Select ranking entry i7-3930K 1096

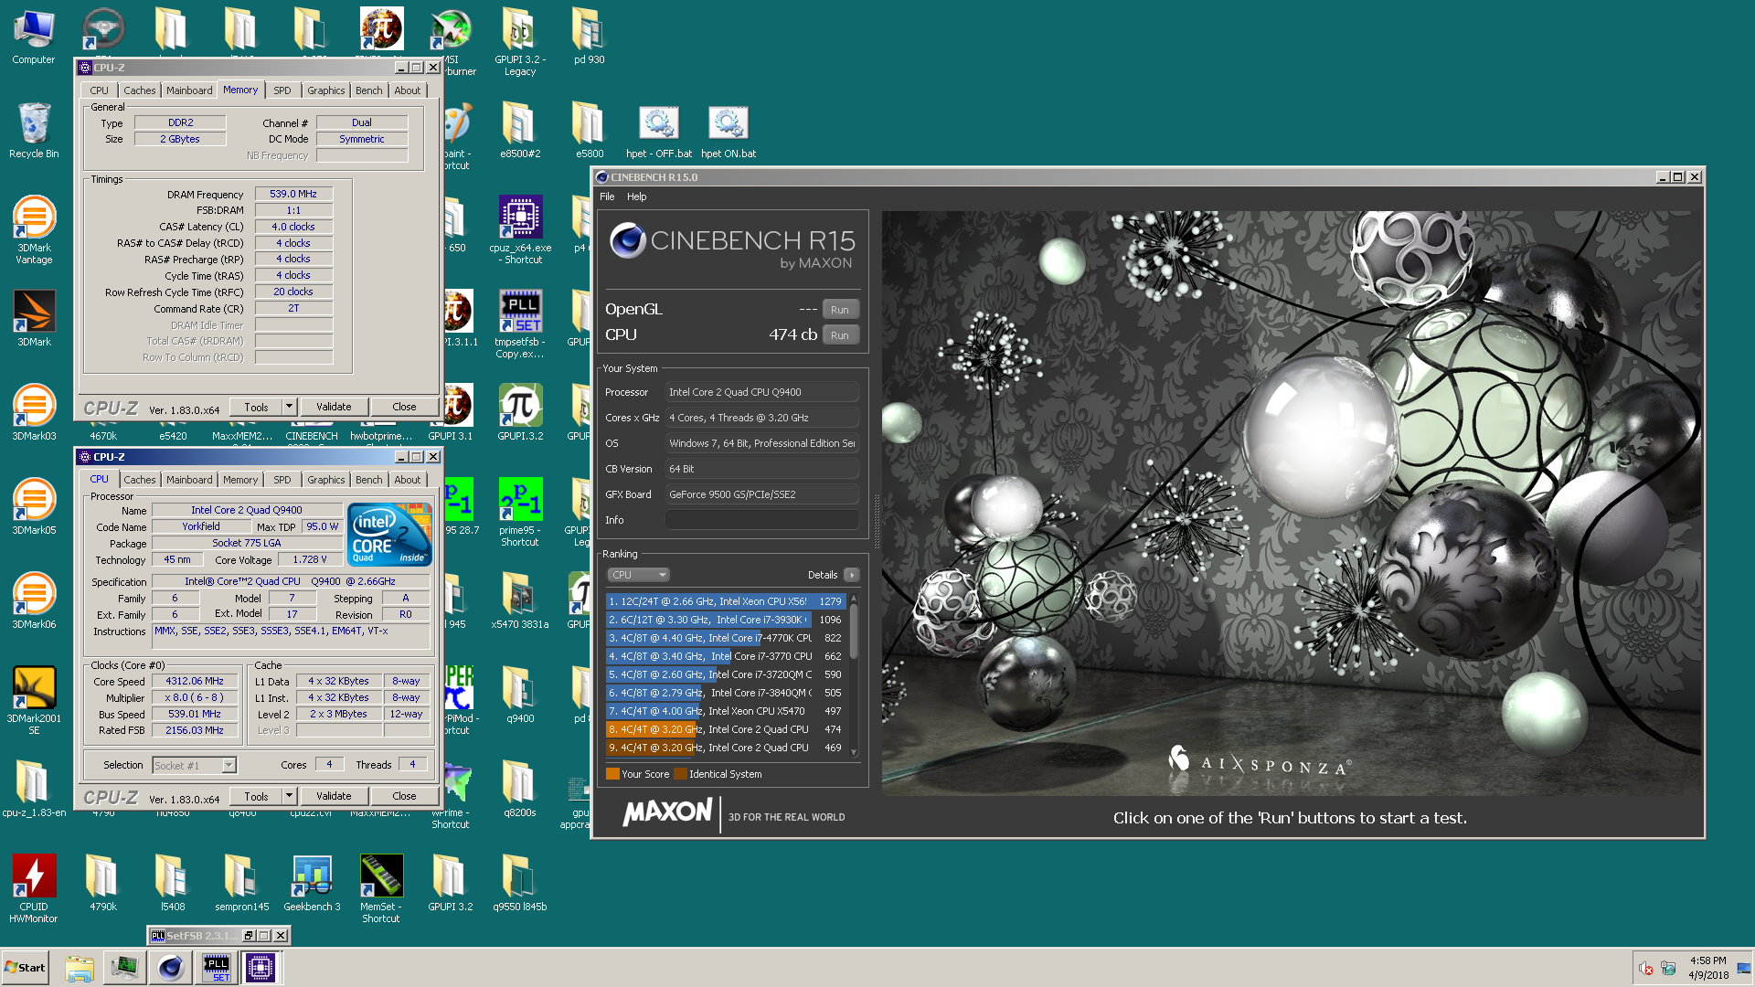[x=727, y=620]
